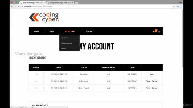Click date 2017-10-28 14:28:29
The width and height of the screenshot is (193, 108).
[x=59, y=81]
